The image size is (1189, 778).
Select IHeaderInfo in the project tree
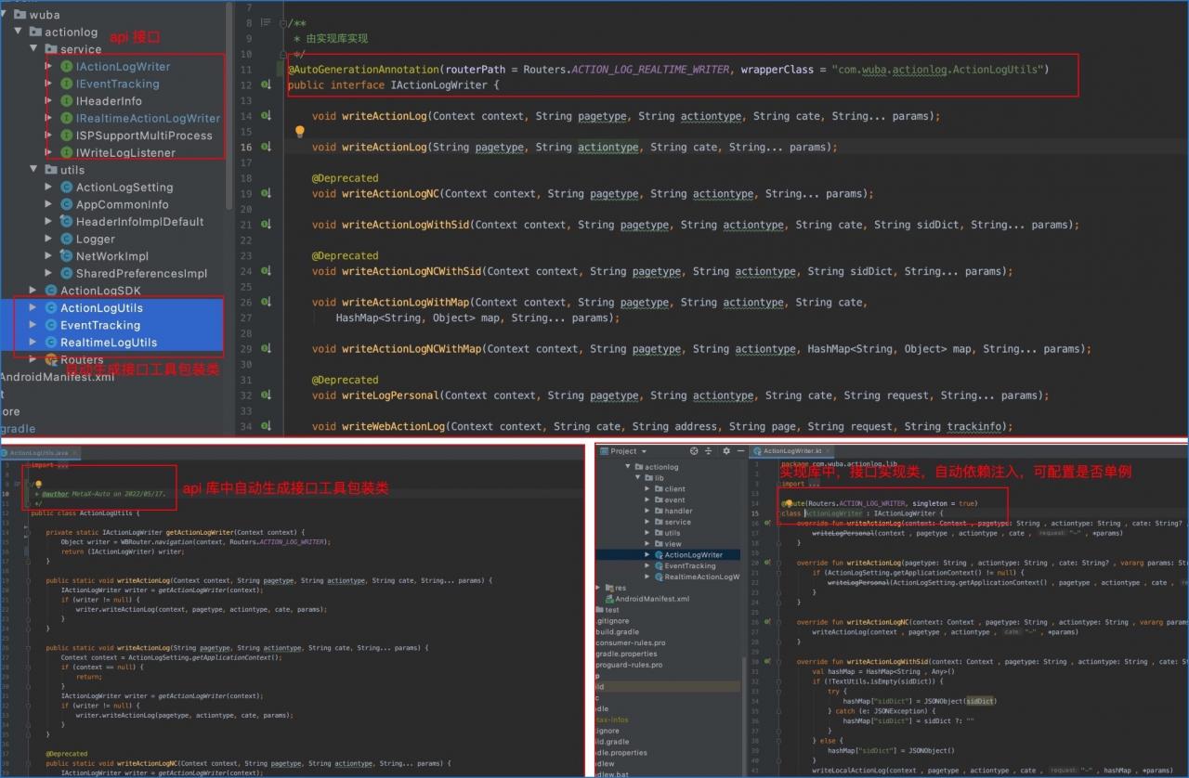pos(109,101)
